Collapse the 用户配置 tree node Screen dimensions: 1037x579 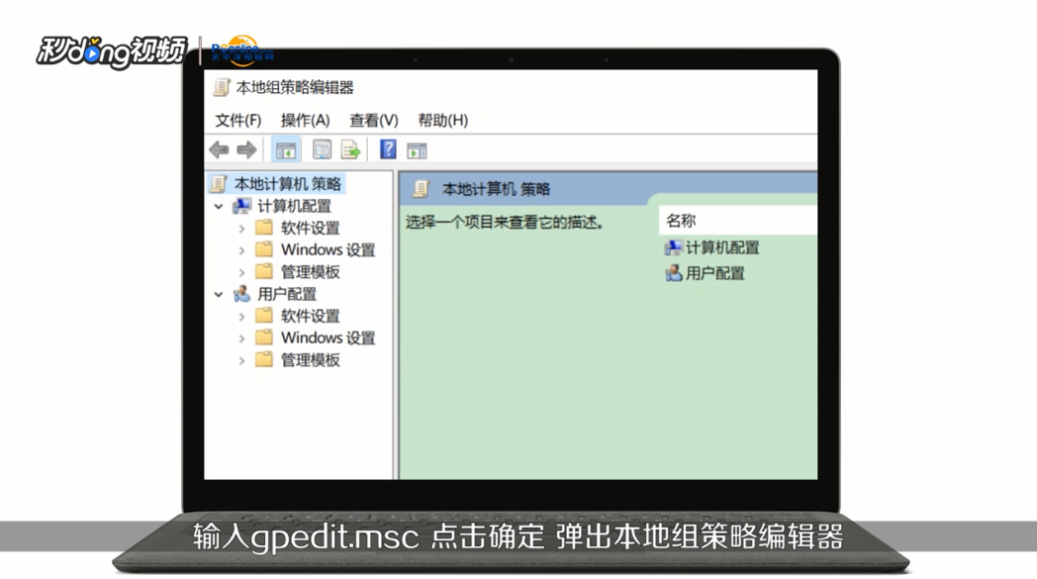pyautogui.click(x=219, y=295)
